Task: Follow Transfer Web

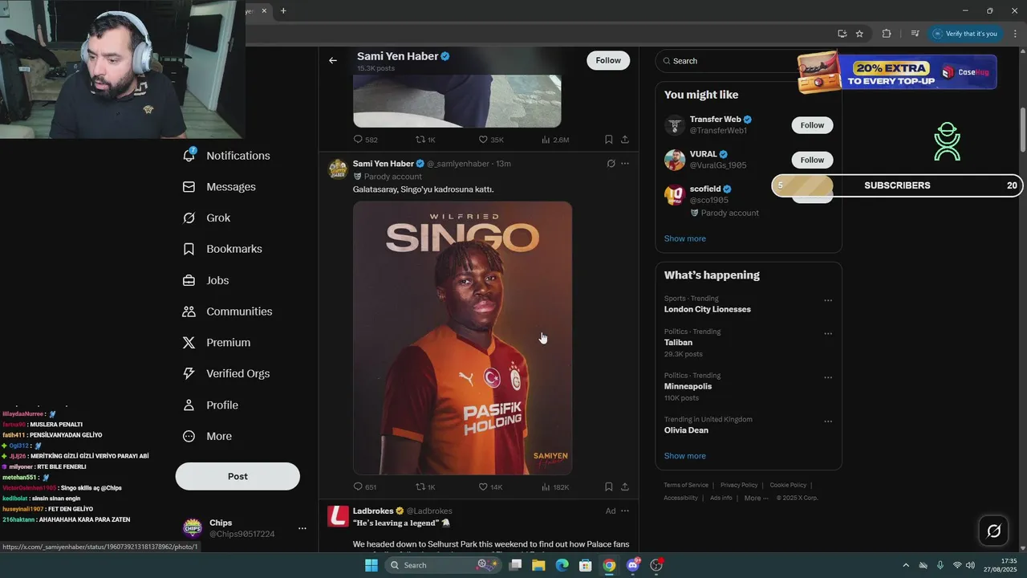Action: [812, 125]
